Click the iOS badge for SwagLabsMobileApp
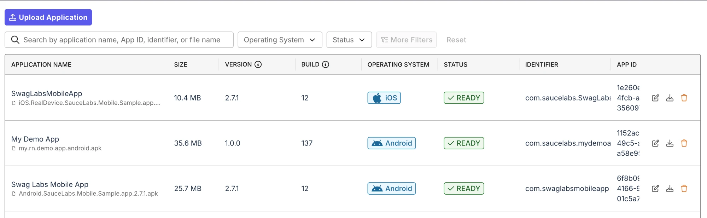707x218 pixels. (x=384, y=98)
